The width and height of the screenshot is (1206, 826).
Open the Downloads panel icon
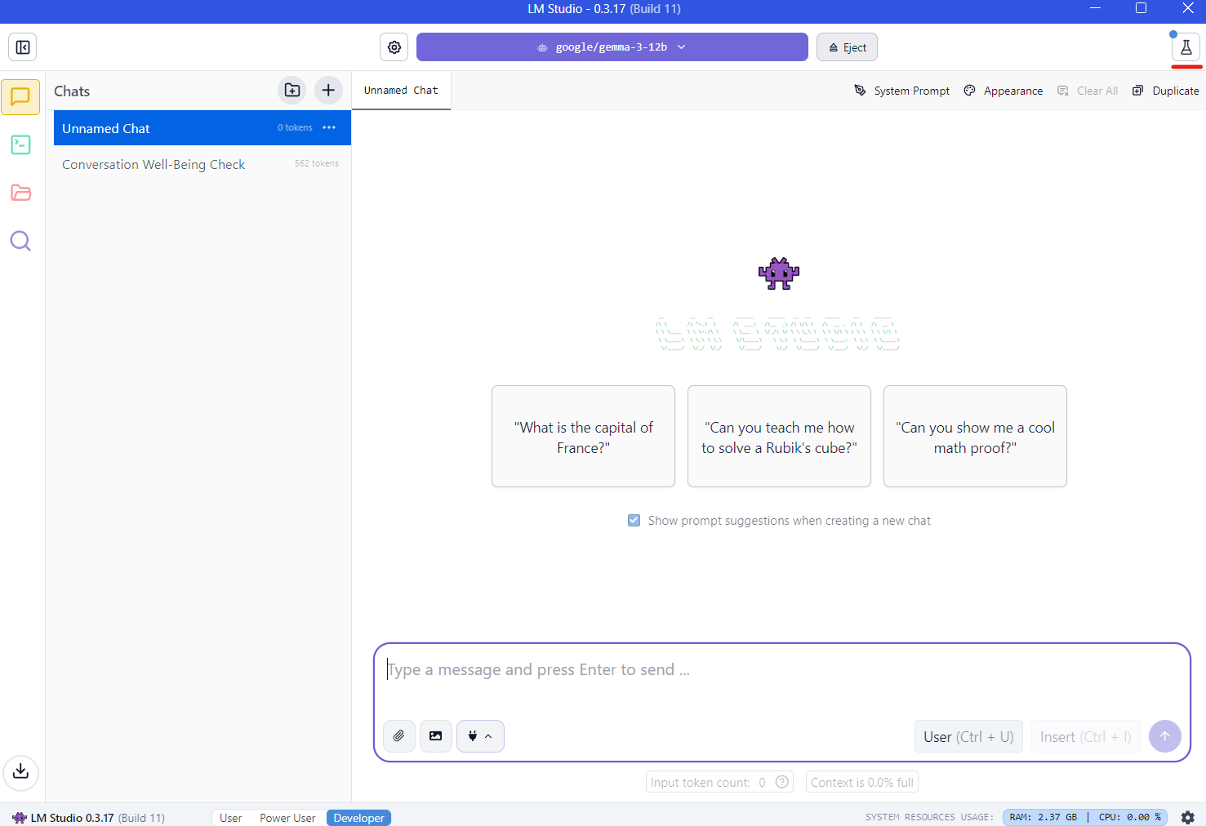pyautogui.click(x=21, y=771)
